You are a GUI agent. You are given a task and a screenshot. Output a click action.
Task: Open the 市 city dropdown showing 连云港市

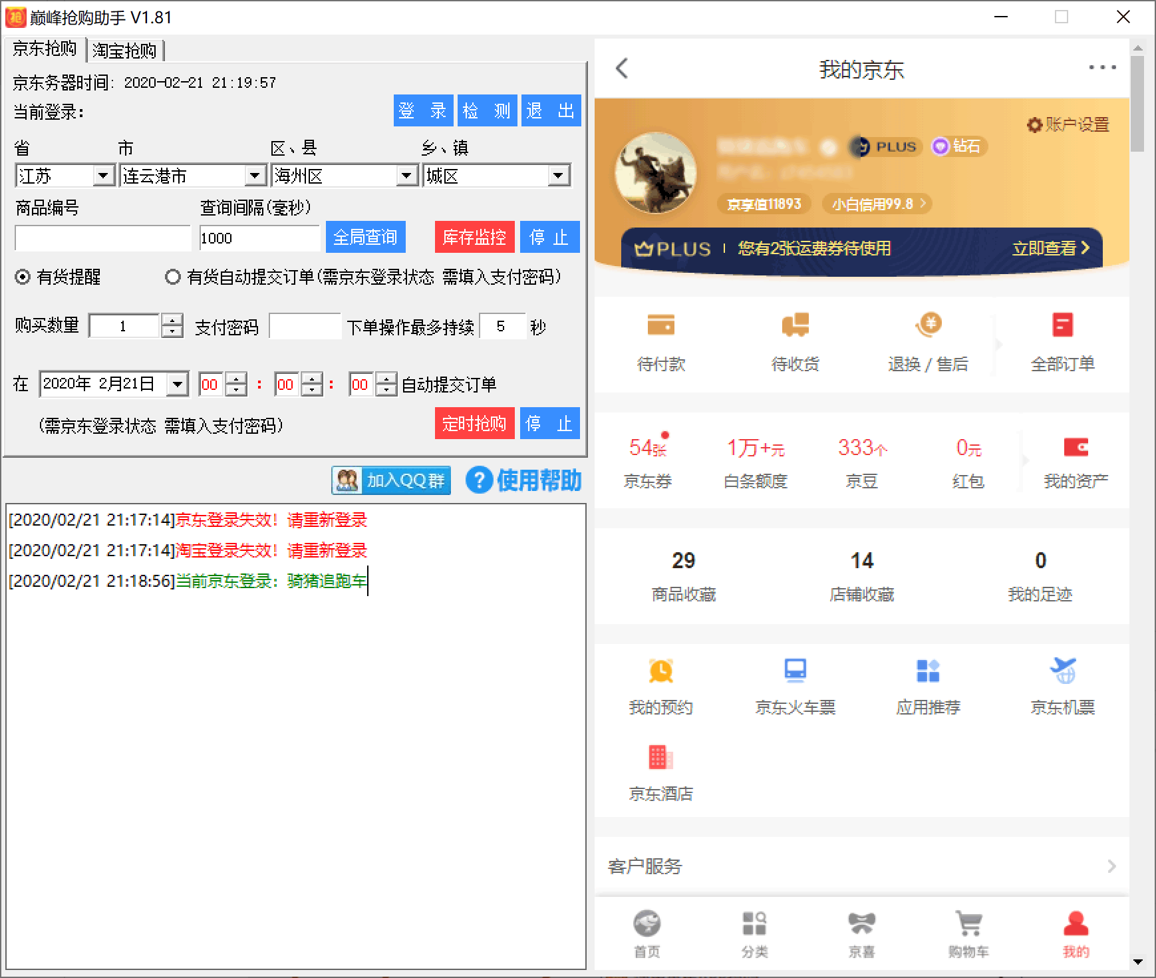pyautogui.click(x=193, y=176)
